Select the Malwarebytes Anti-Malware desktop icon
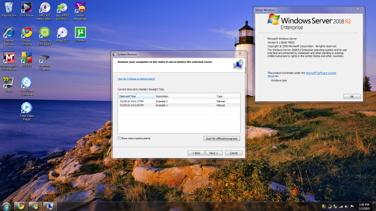Viewport: 376px width, 211px height. click(9, 61)
